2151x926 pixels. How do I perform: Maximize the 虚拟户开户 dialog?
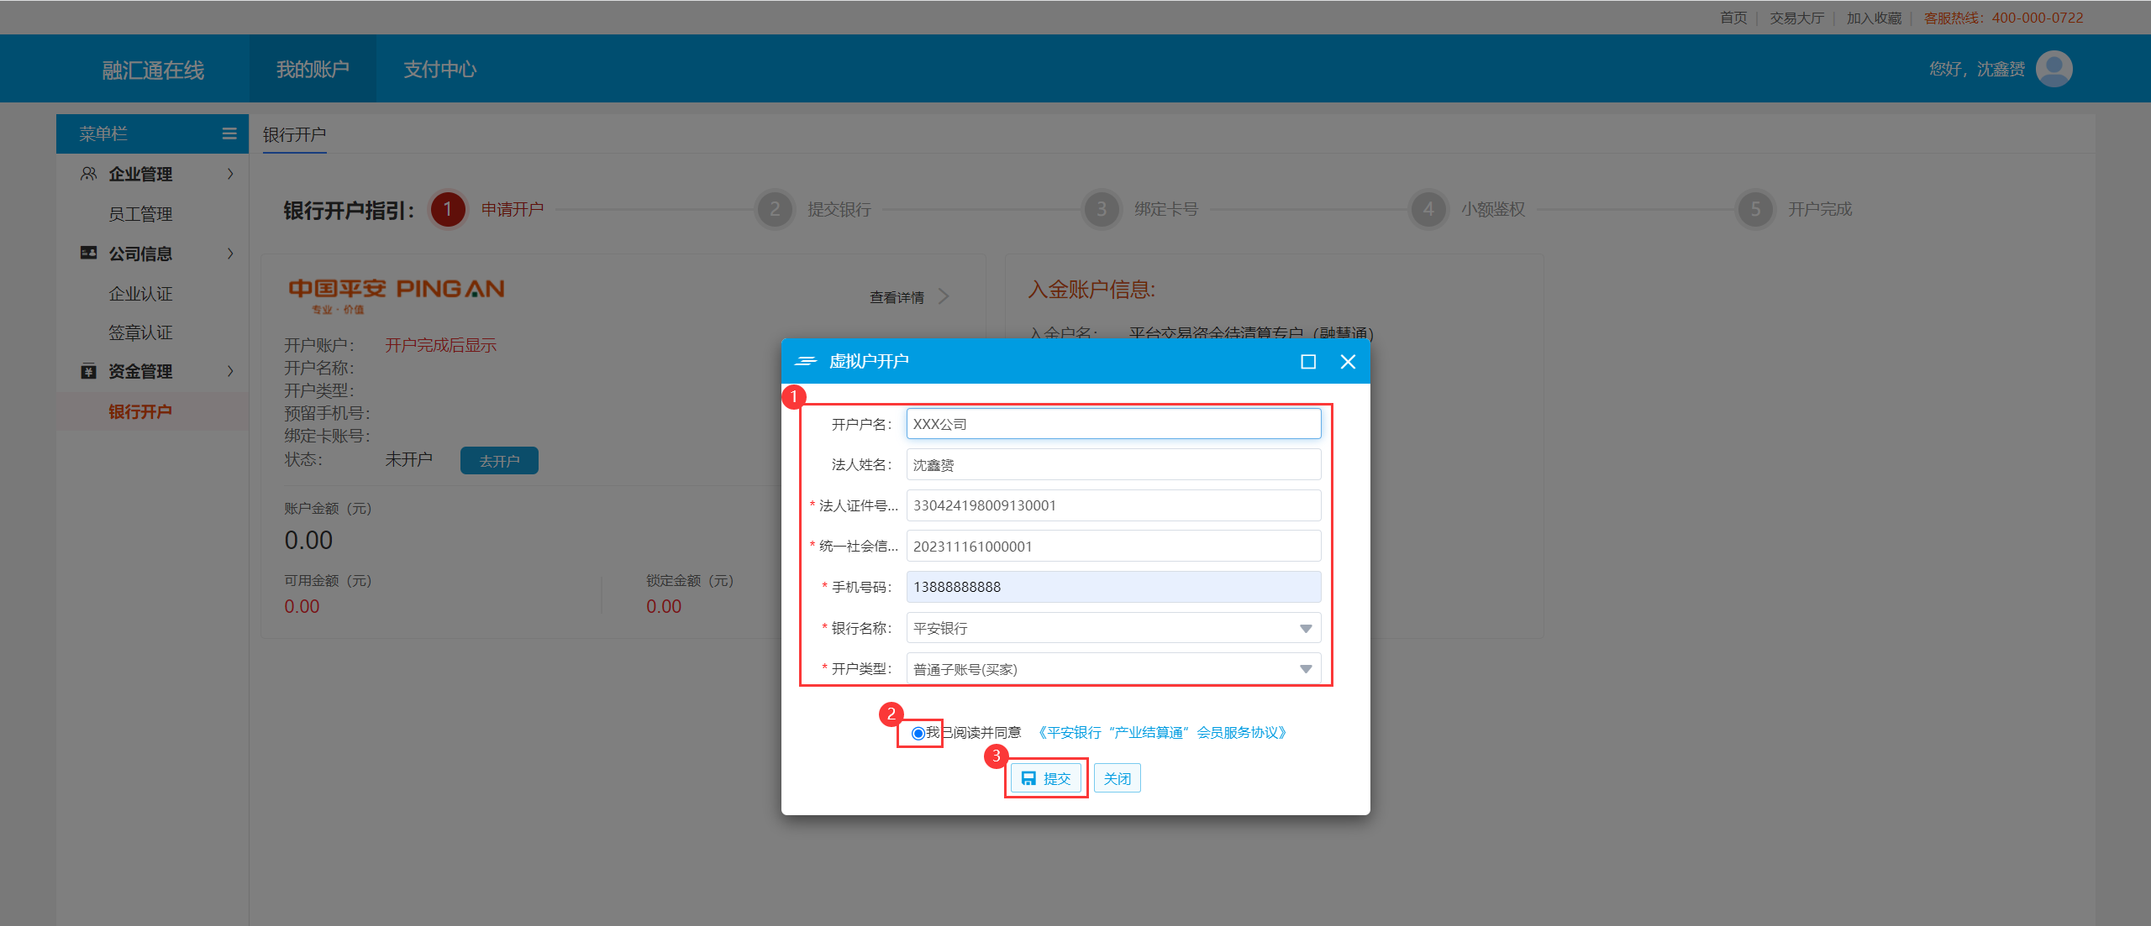point(1308,362)
